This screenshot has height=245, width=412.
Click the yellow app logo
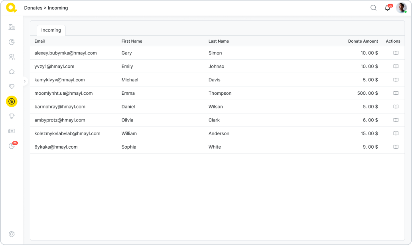point(11,8)
